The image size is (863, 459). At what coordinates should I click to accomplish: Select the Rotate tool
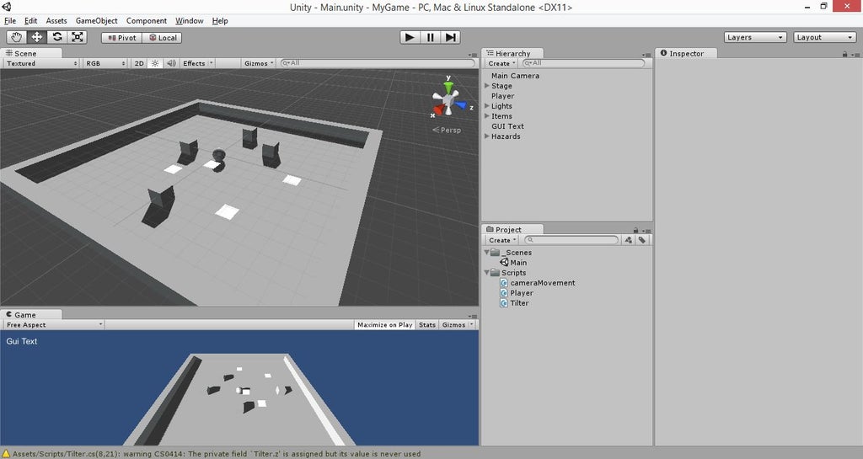tap(57, 37)
